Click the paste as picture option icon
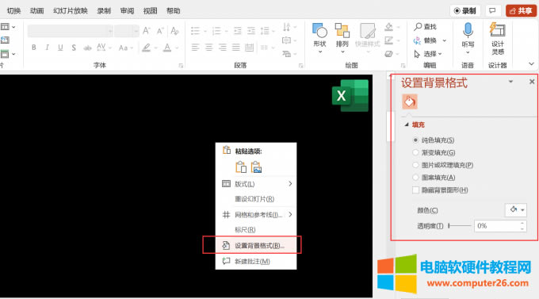This screenshot has width=539, height=299. [256, 167]
